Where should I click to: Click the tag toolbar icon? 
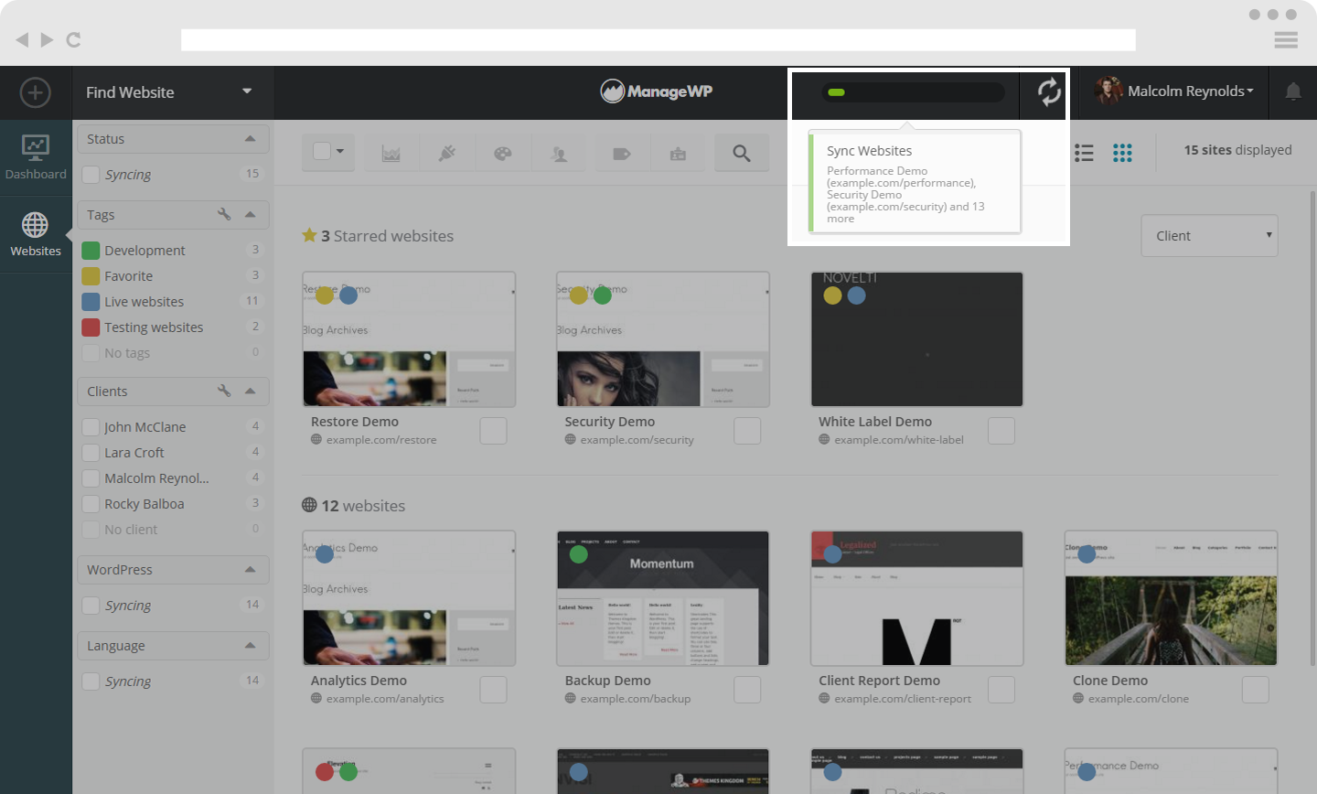coord(622,154)
